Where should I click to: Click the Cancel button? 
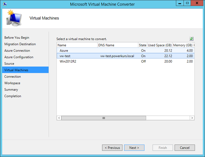point(185,148)
